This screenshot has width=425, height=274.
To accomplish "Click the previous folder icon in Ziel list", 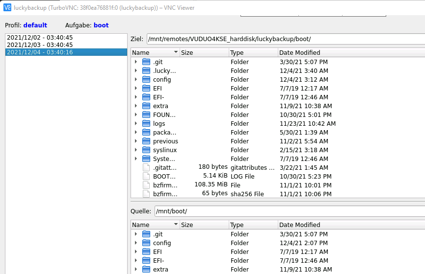I will click(146, 141).
